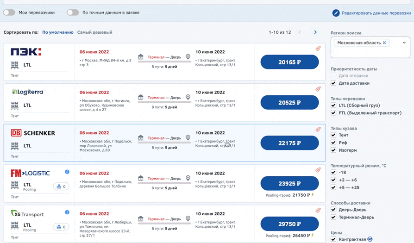This screenshot has height=243, width=414.
Task: Click the price tag icon on the ПЭК offer
Action: 318,48
